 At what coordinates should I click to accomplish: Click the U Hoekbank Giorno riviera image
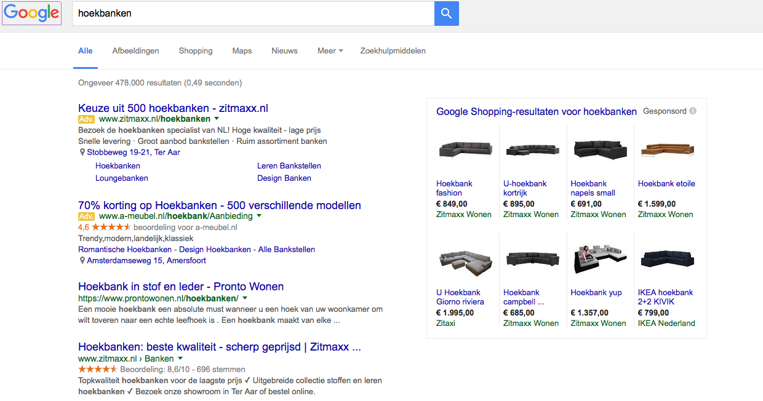click(465, 260)
